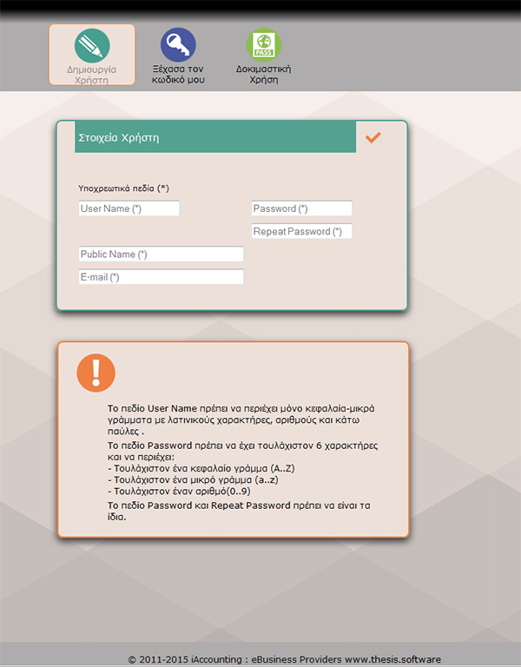Screen dimensions: 521x667
Task: Click the Repeat Password matching rule text
Action: (242, 511)
